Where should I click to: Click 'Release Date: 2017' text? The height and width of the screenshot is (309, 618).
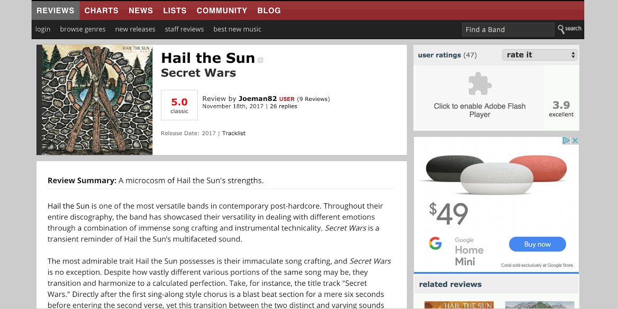[x=188, y=133]
